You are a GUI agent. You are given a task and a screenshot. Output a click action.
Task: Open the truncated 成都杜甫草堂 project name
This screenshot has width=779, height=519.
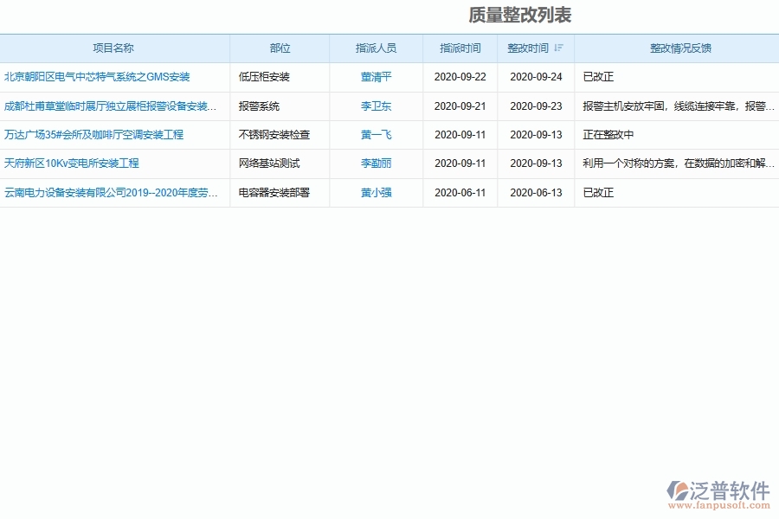(x=111, y=106)
